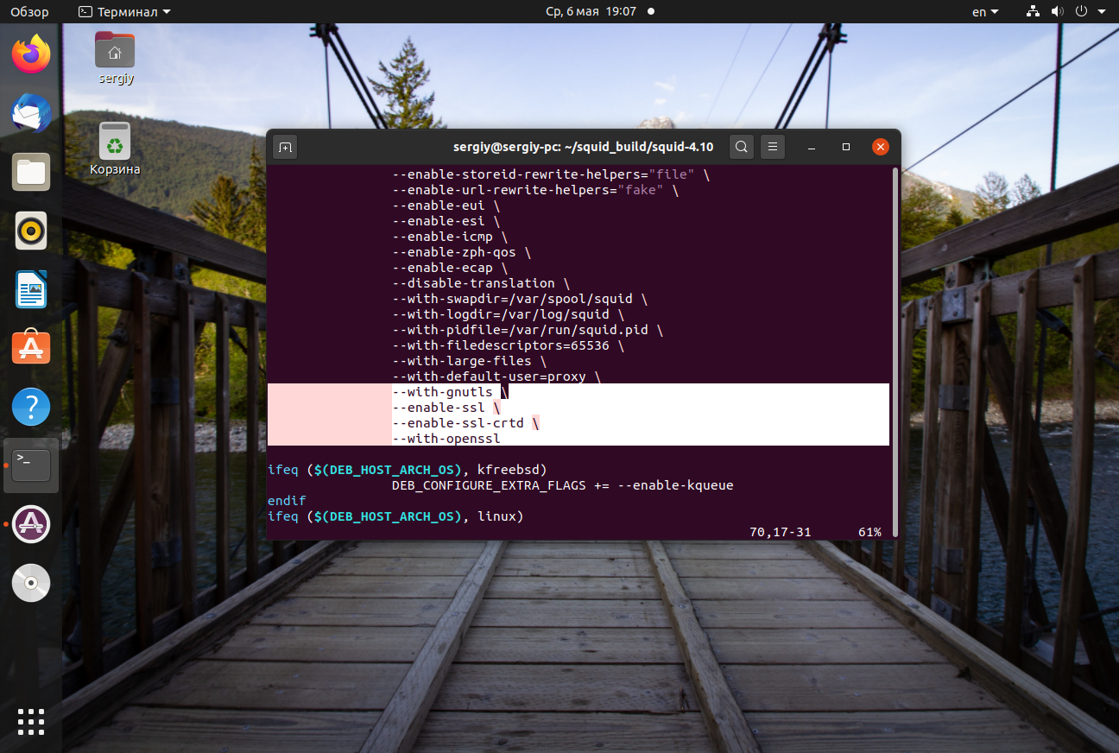Open LibreOffice Writer from the dock
The image size is (1119, 753).
click(31, 289)
